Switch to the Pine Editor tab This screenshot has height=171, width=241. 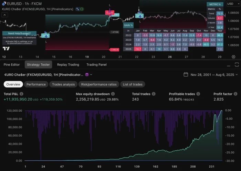click(x=12, y=64)
